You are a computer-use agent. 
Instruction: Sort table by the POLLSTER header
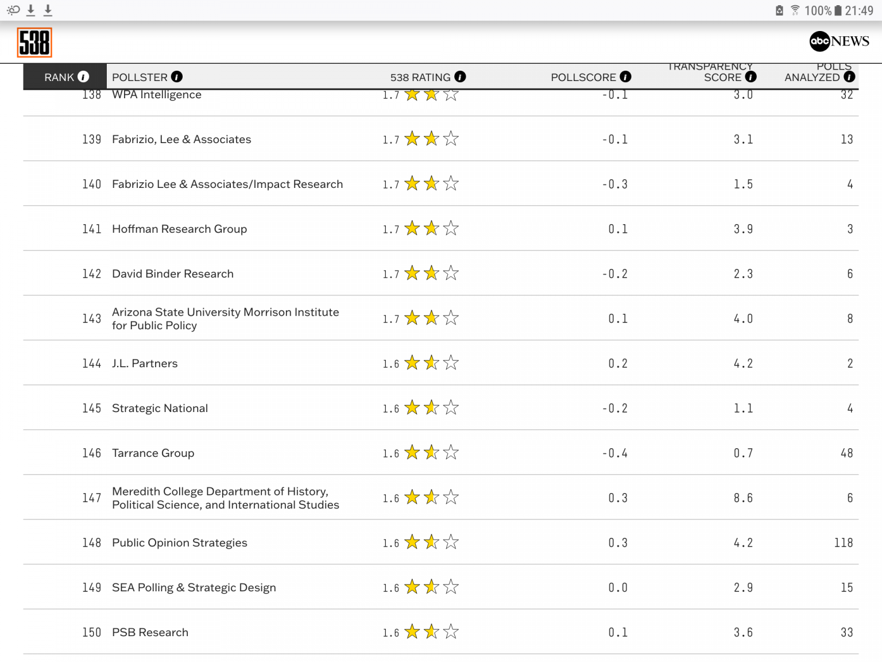(140, 77)
